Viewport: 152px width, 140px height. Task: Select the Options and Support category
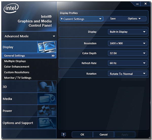tap(29, 123)
